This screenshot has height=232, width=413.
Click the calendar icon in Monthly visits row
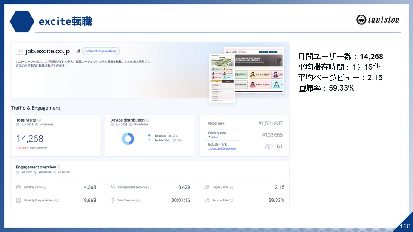[18, 187]
